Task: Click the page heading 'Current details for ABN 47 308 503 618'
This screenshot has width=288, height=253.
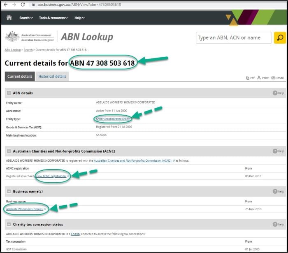Action: (x=70, y=63)
